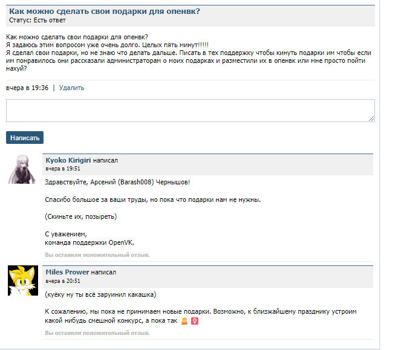Open Kyoko Kirigiri's profile name link
404x350 pixels.
pos(68,160)
